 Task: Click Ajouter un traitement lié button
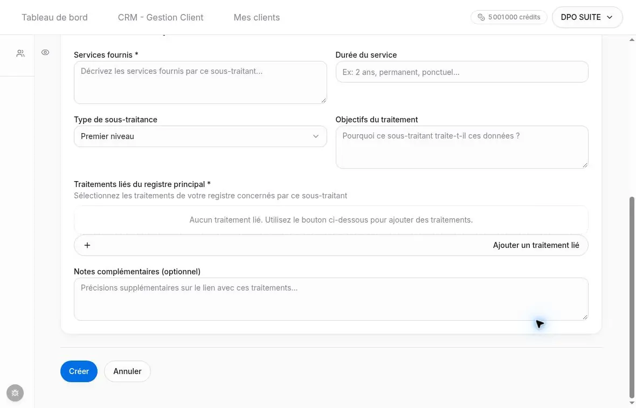click(x=331, y=245)
